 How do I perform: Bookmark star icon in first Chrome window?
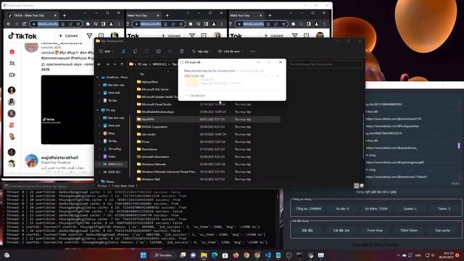click(x=78, y=24)
